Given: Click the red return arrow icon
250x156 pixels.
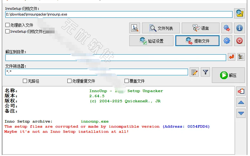Looking at the screenshot, I should tap(232, 57).
